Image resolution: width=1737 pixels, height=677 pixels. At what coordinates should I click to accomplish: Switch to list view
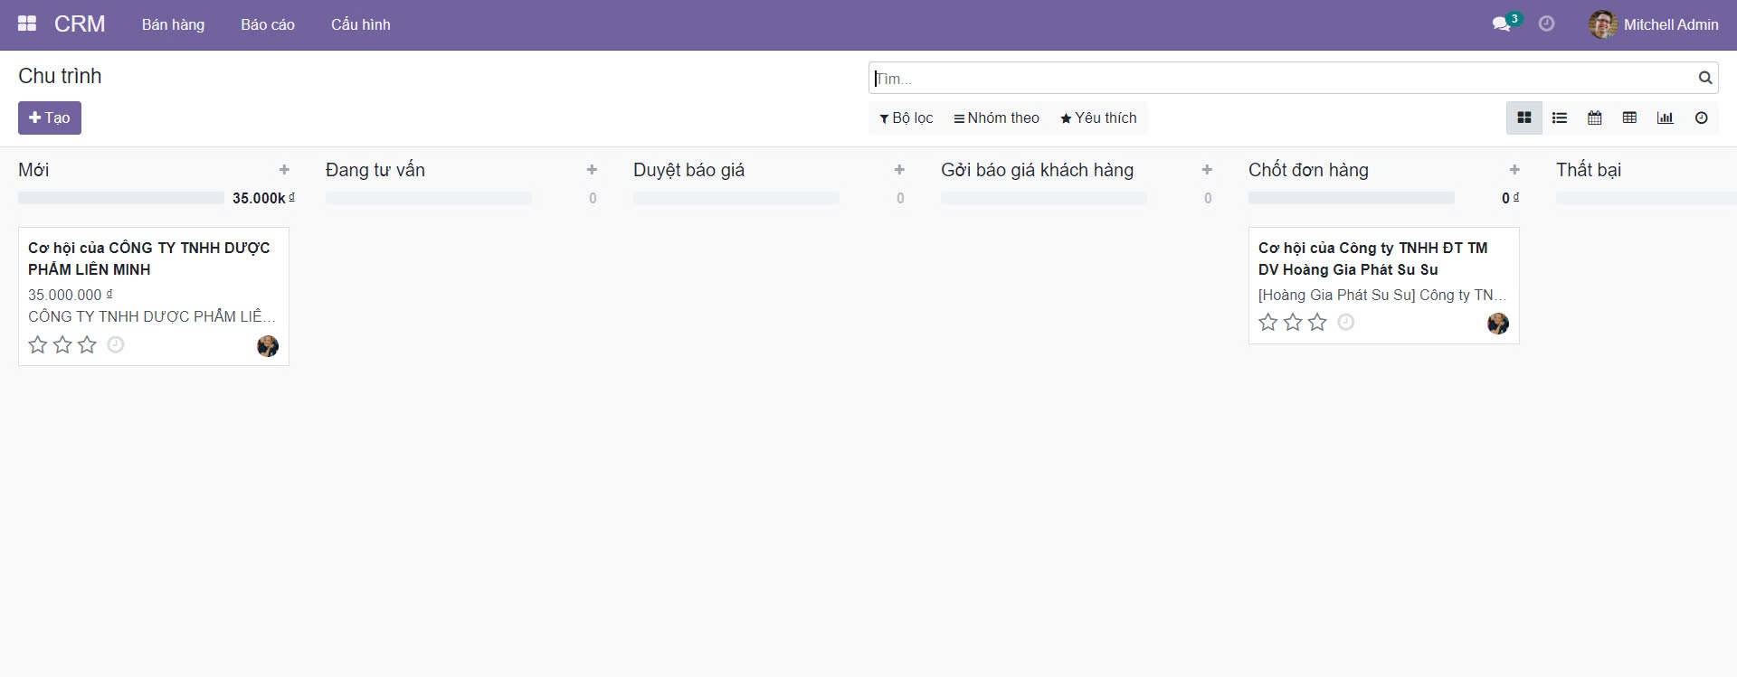click(x=1560, y=118)
